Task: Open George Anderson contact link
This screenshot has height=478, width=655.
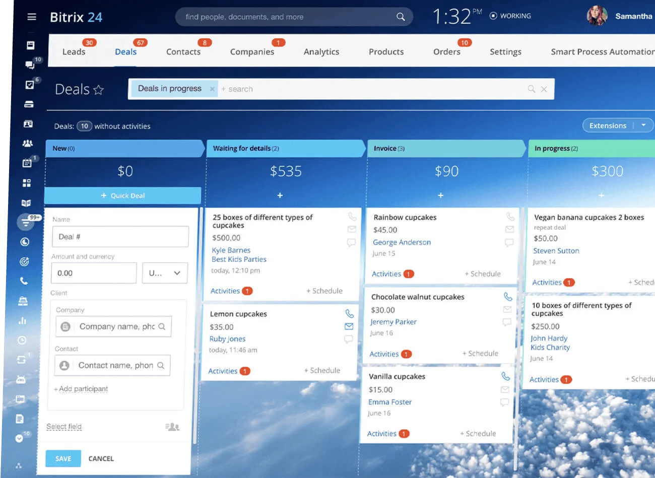Action: pos(402,242)
